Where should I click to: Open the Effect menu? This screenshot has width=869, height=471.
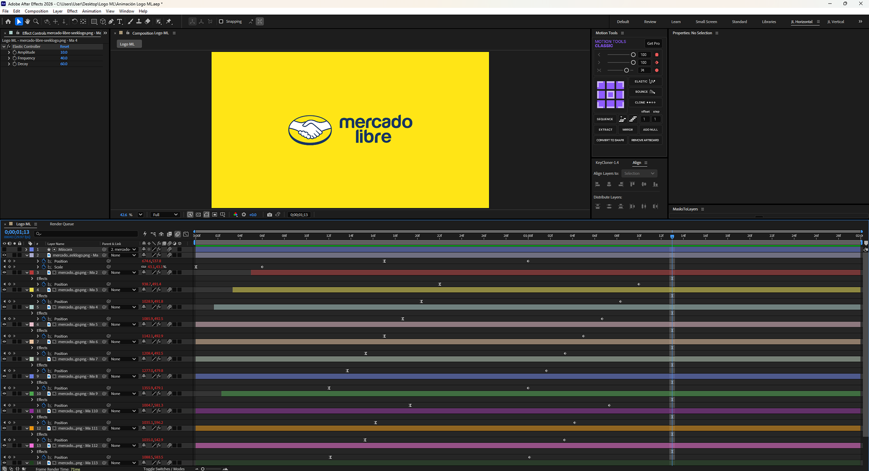[72, 11]
